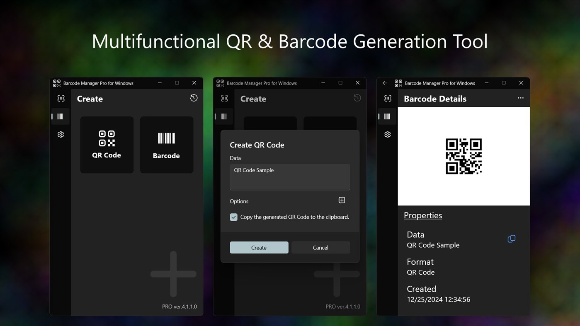Click the large plus placeholder in the Create area
The width and height of the screenshot is (580, 326).
(173, 273)
